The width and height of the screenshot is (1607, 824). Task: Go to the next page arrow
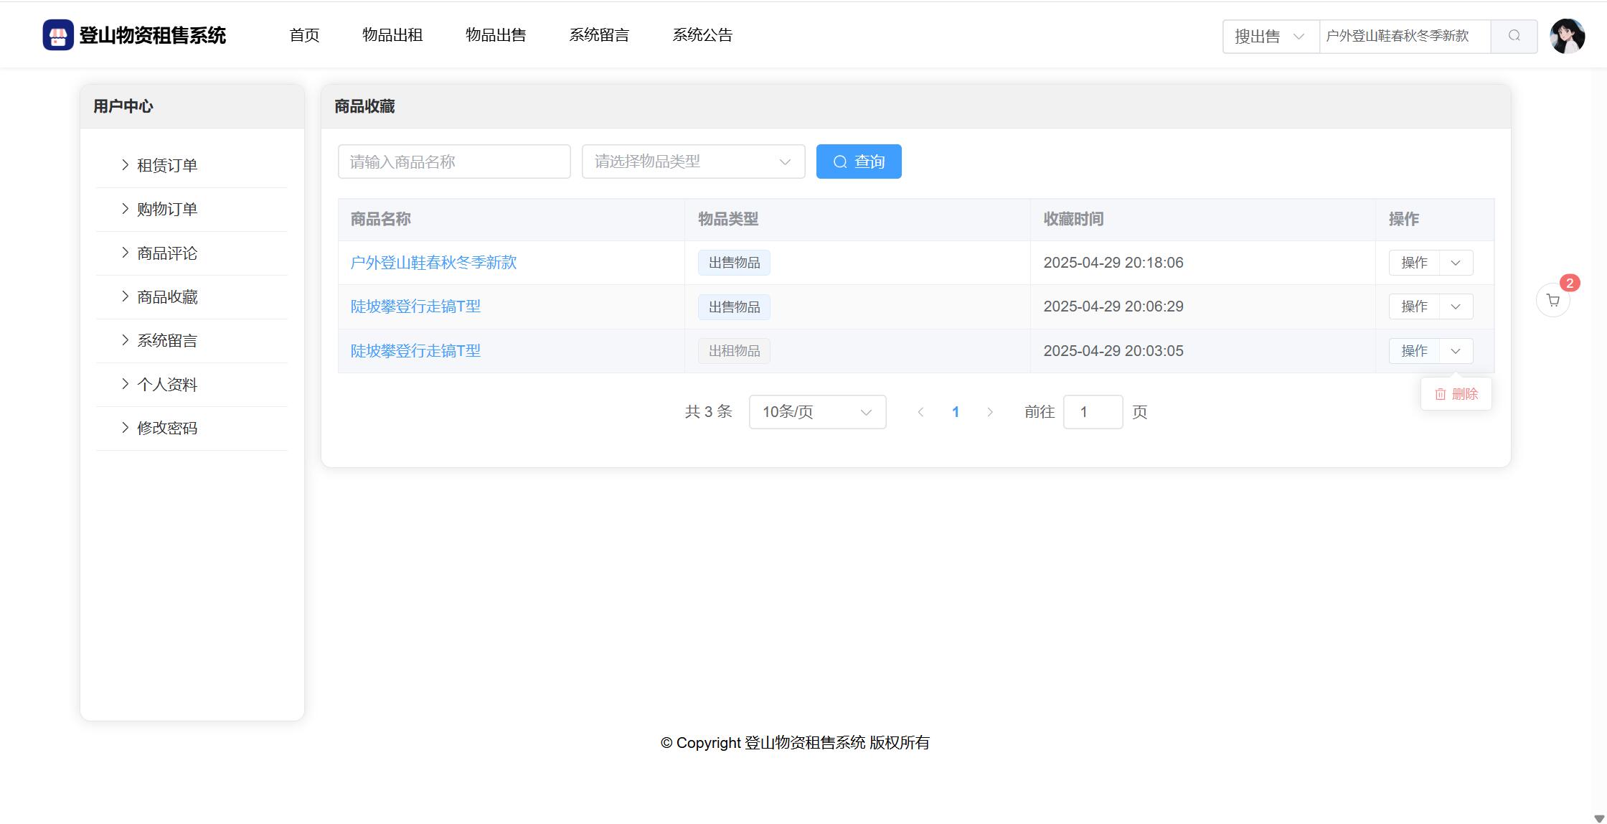pyautogui.click(x=990, y=412)
